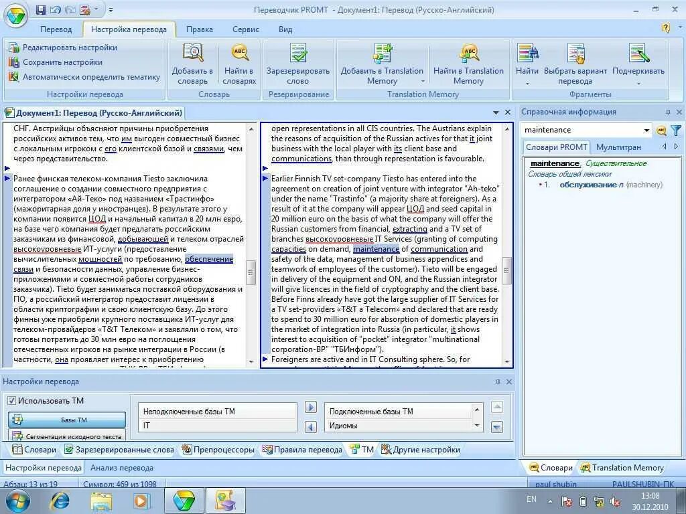The width and height of the screenshot is (686, 514).
Task: Click Сохранить настройки
Action: pos(56,62)
